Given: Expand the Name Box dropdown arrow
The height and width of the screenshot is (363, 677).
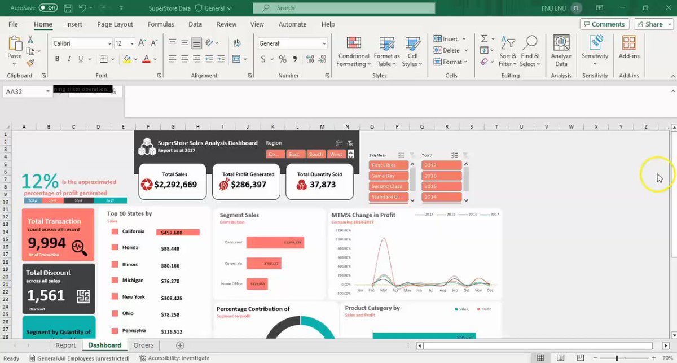Looking at the screenshot, I should pos(48,91).
